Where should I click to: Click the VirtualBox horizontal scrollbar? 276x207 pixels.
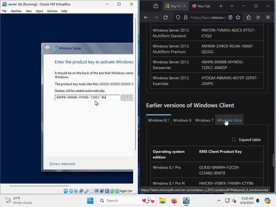coord(39,186)
